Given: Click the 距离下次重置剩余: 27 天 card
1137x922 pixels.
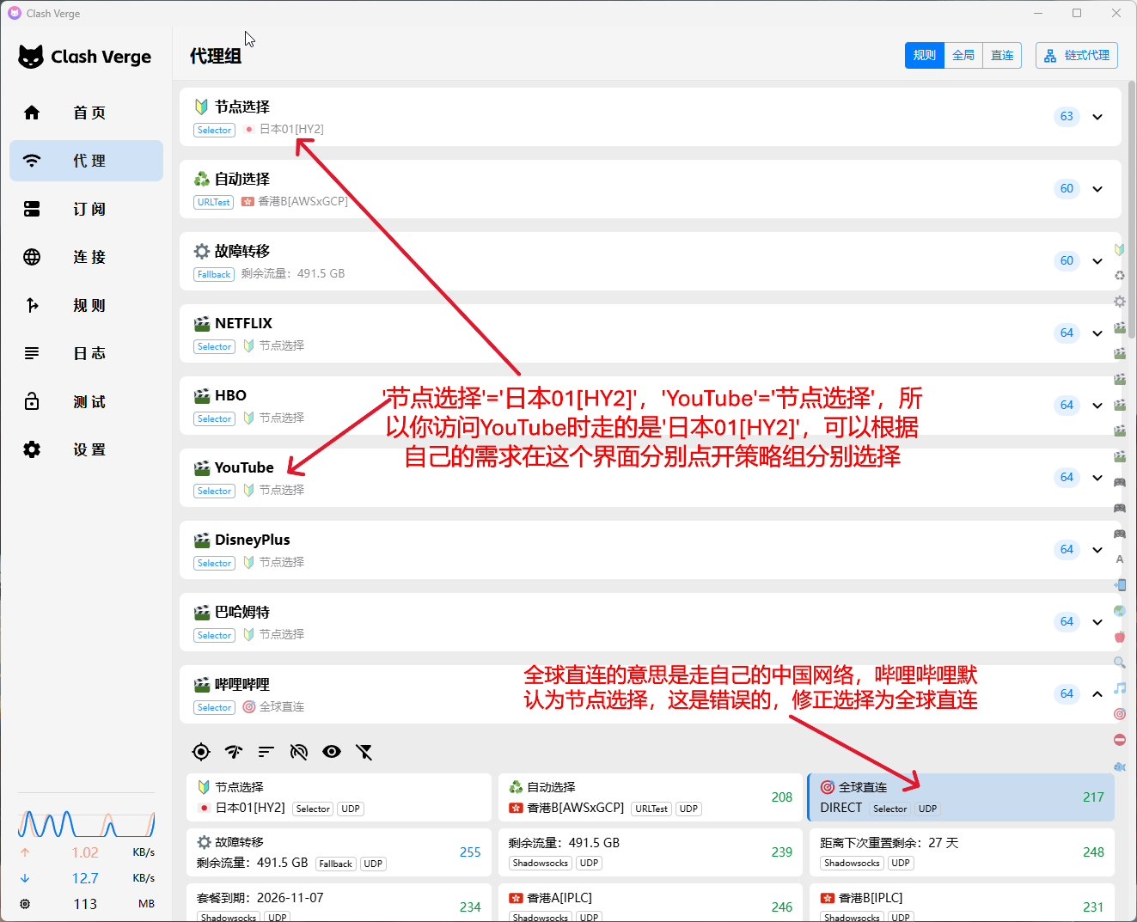Looking at the screenshot, I should pos(962,852).
